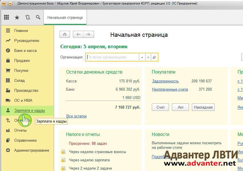The image size is (243, 171).
Task: Open the Зарплата и кадры section
Action: [30, 111]
